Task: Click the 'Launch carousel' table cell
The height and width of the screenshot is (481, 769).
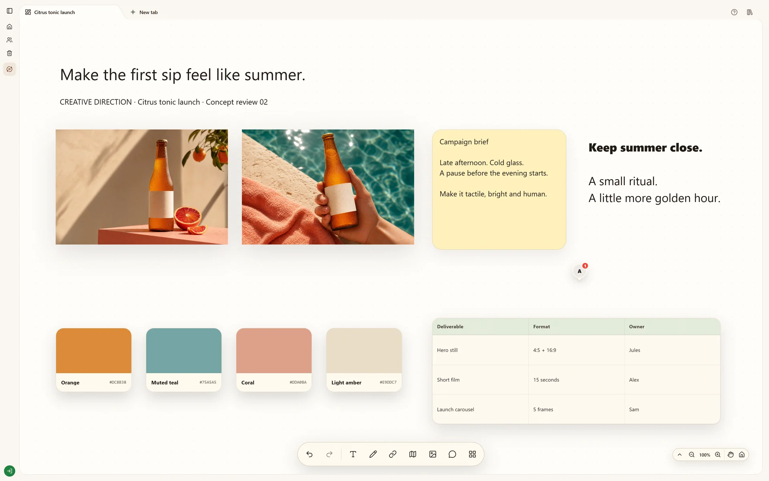Action: point(481,409)
